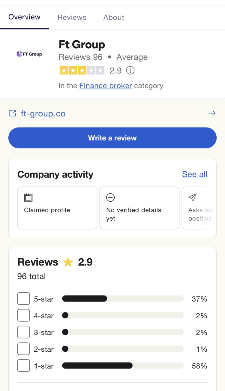225x391 pixels.
Task: Click the right arrow next to website
Action: (x=212, y=113)
